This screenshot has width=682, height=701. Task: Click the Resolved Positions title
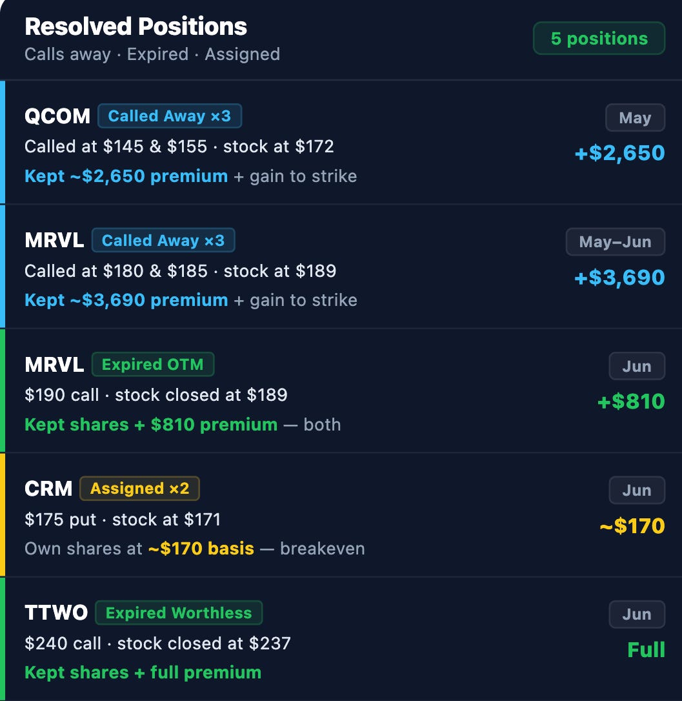tap(136, 26)
